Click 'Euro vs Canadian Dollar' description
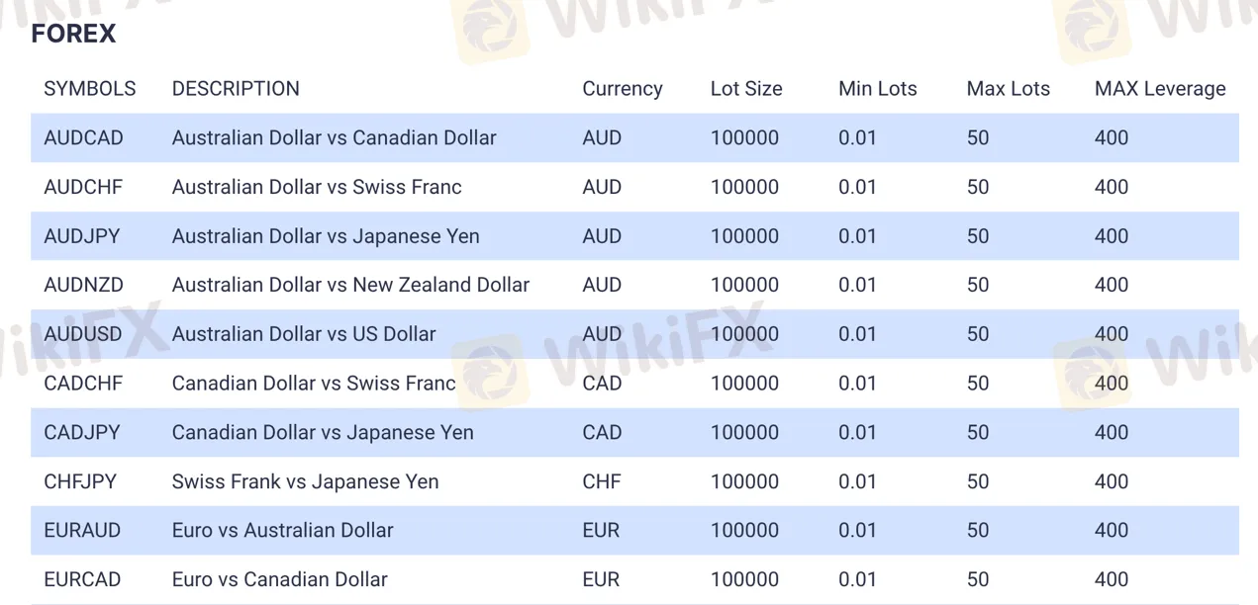Screen dimensions: 1258x605 279,579
